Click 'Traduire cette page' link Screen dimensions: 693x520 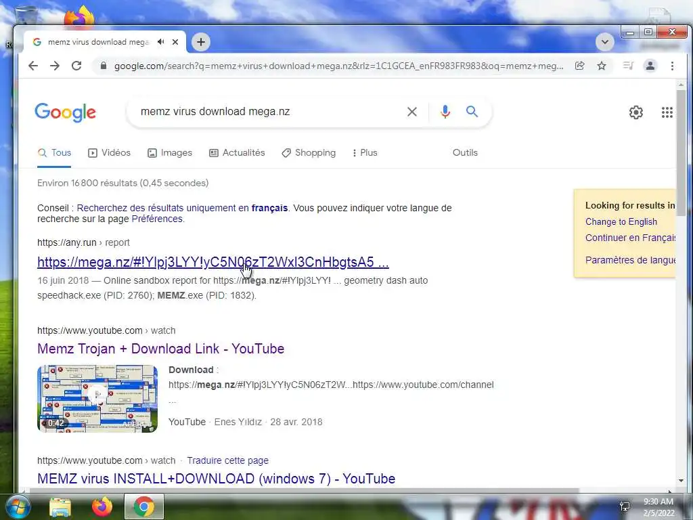point(227,460)
